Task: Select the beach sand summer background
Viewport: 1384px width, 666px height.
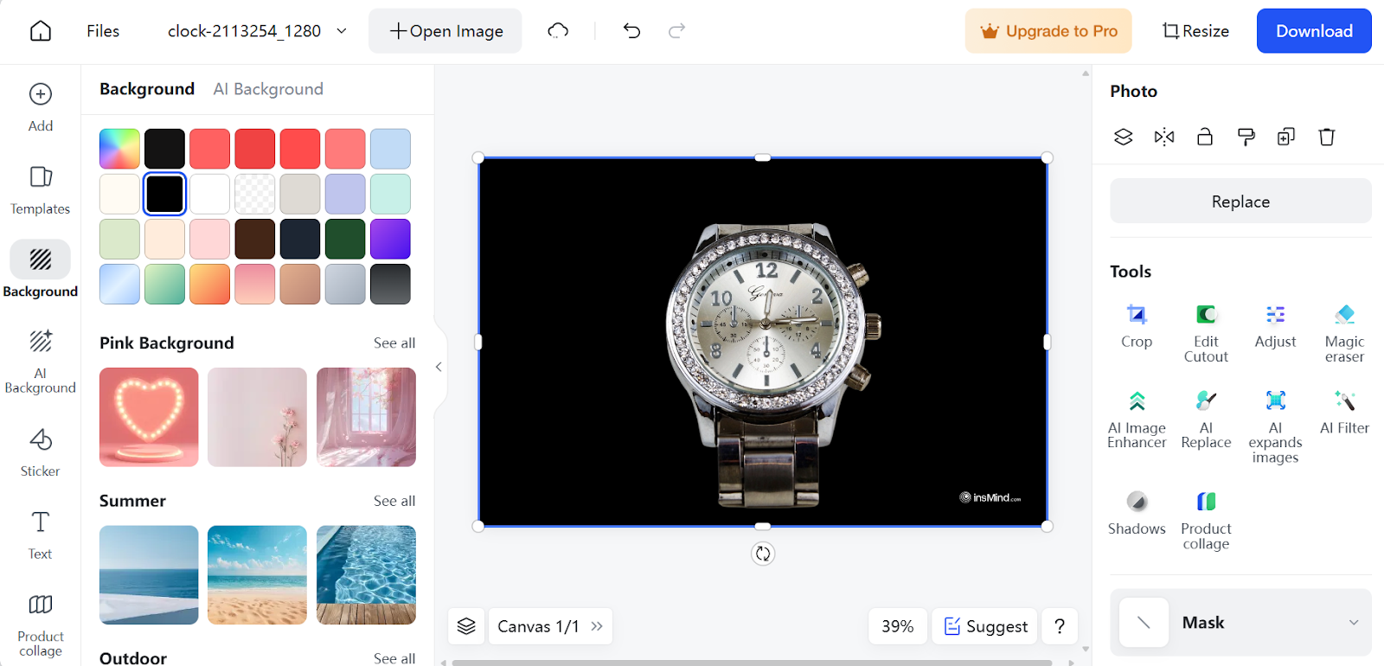Action: (257, 575)
